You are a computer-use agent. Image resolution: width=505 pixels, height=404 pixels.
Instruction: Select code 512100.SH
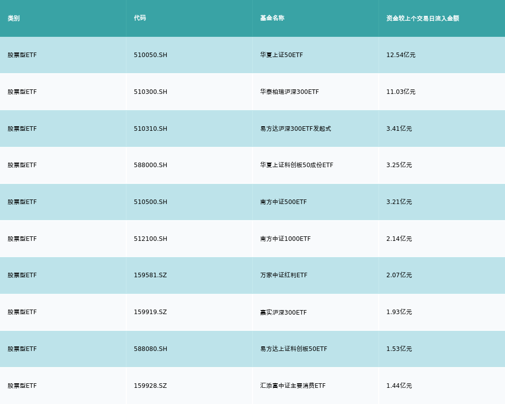(x=150, y=239)
